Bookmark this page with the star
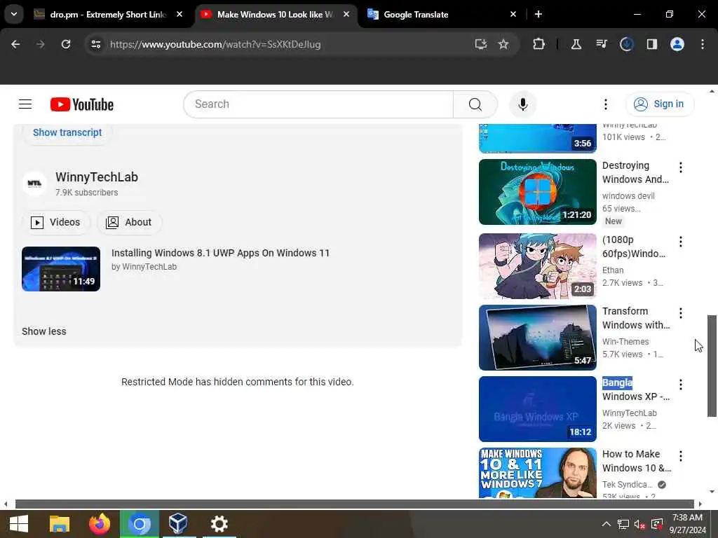The image size is (718, 538). pyautogui.click(x=503, y=44)
